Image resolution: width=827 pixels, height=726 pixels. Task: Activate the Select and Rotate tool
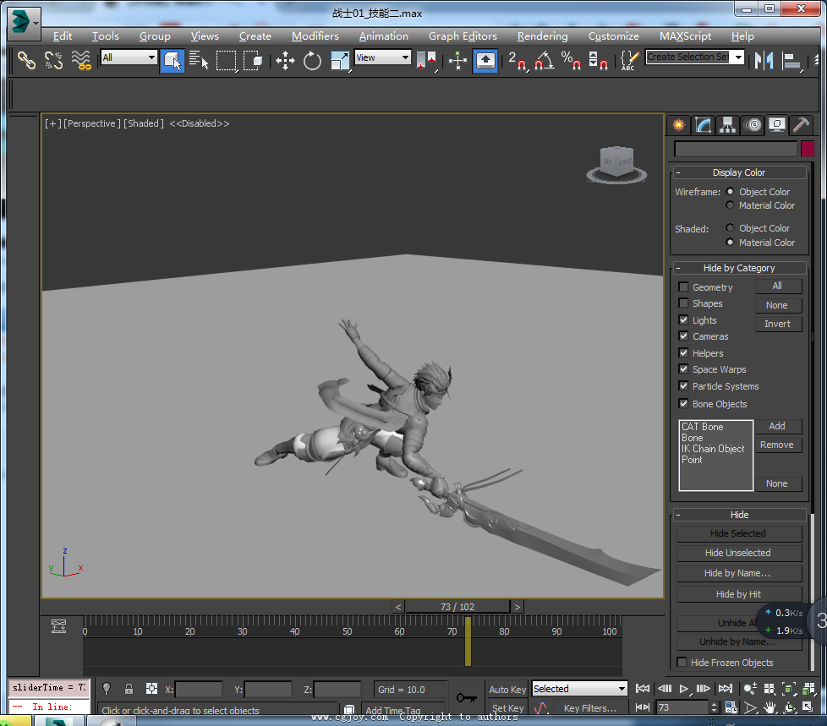coord(312,60)
